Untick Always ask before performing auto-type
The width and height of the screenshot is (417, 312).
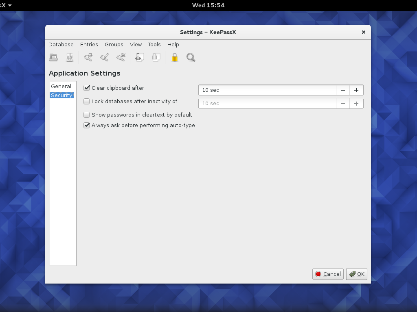[87, 125]
